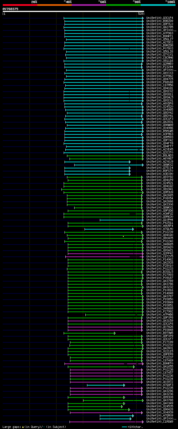The width and height of the screenshot is (178, 429).
Task: Open hit UniRef100_B9HRT0
Action: click(x=160, y=363)
